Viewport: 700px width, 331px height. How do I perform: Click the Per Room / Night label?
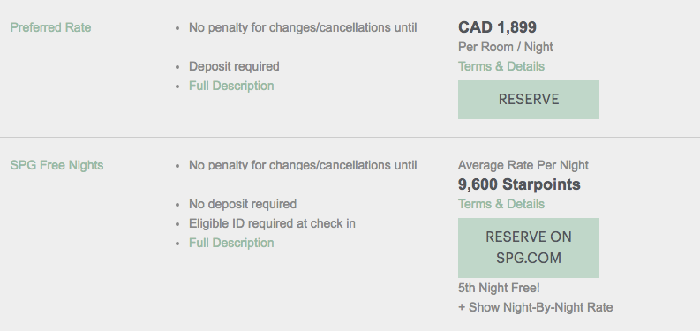[x=505, y=47]
